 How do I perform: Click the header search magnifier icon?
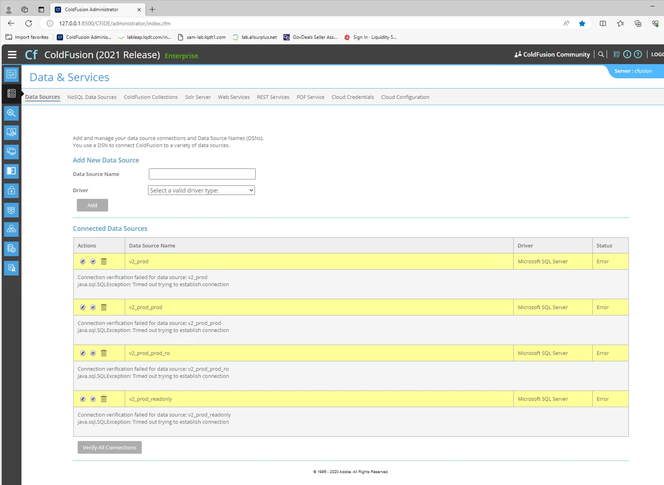601,54
